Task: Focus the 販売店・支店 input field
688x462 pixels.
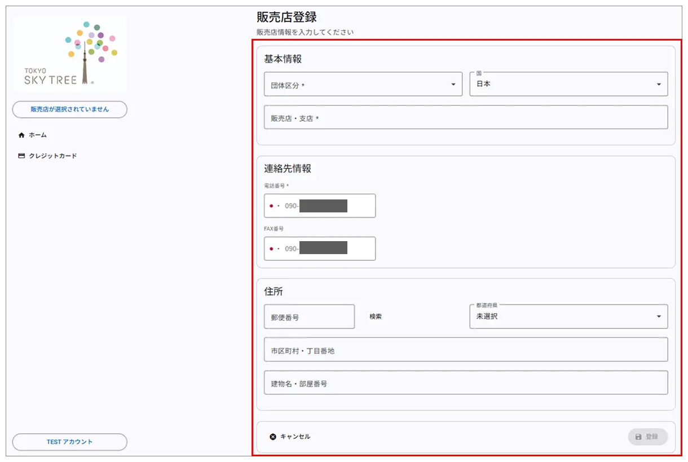Action: (466, 118)
